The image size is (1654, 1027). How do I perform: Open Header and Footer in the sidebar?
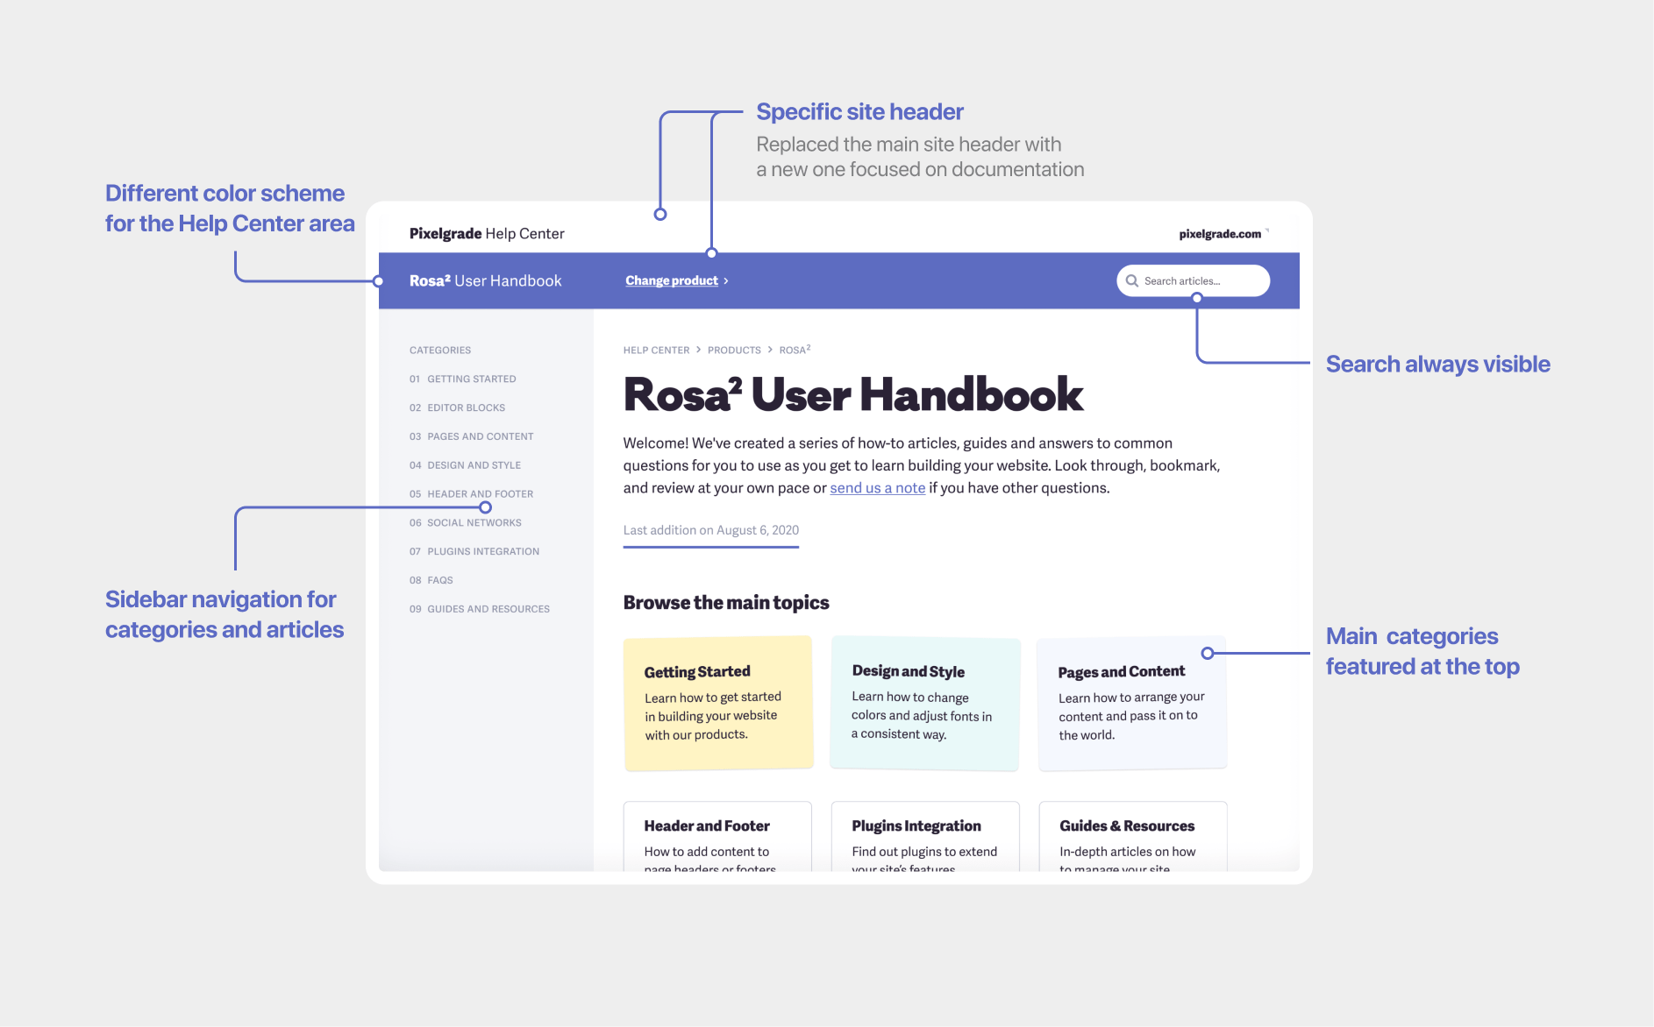pyautogui.click(x=471, y=494)
